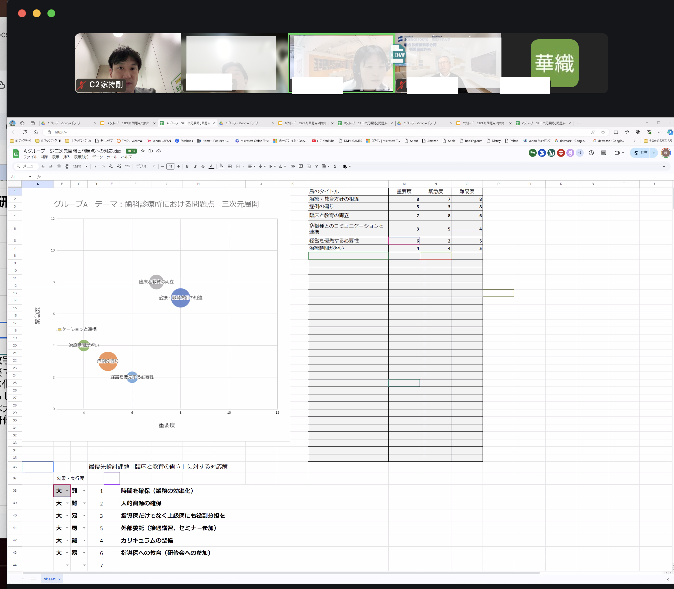Select the paint format tool

pyautogui.click(x=67, y=167)
